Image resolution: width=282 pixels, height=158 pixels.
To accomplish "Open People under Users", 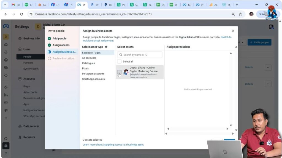I will click(x=31, y=57).
